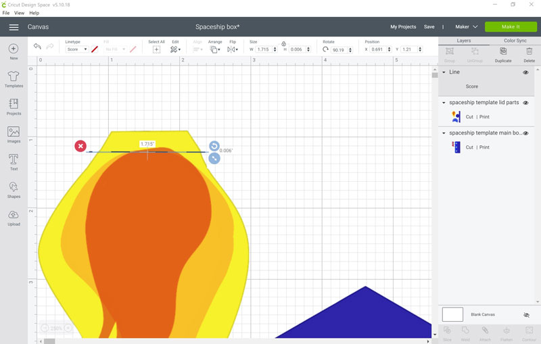Screen dimensions: 541x344
Task: Click the Attach tool icon
Action: 485,330
